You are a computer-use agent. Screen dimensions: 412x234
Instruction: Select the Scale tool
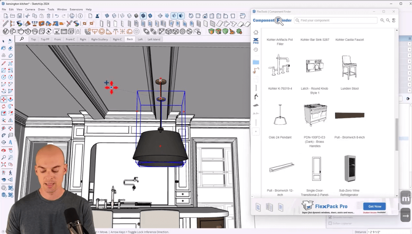pyautogui.click(x=4, y=113)
